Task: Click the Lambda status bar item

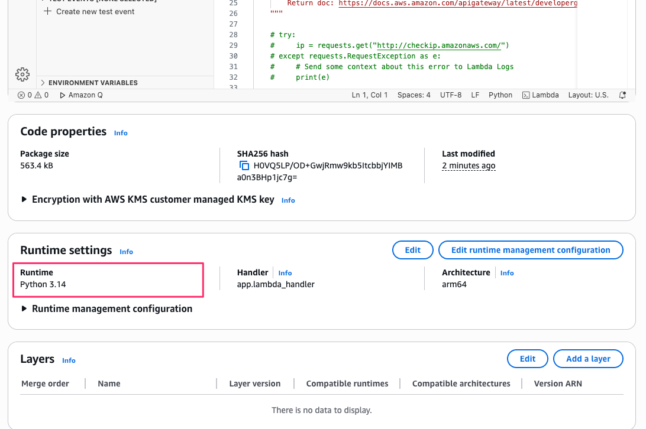Action: (x=541, y=95)
